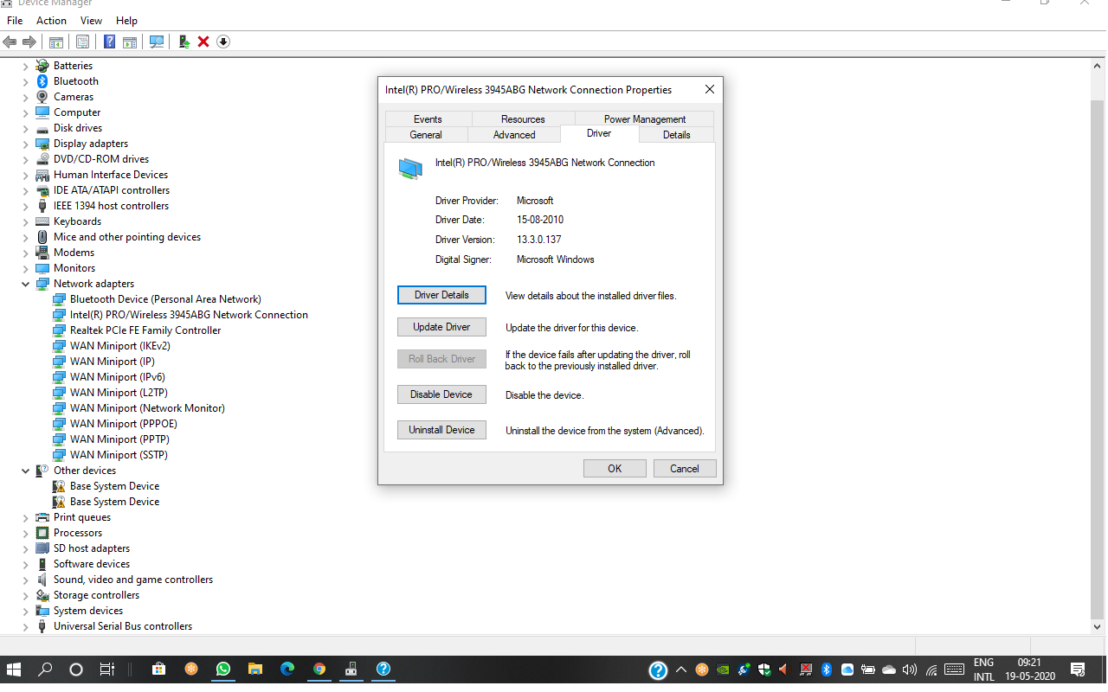Expand the Keyboards category
This screenshot has height=692, width=1108.
tap(26, 221)
